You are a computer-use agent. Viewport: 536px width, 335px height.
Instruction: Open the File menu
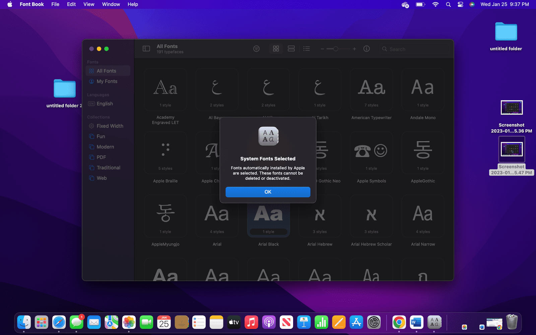pos(55,4)
